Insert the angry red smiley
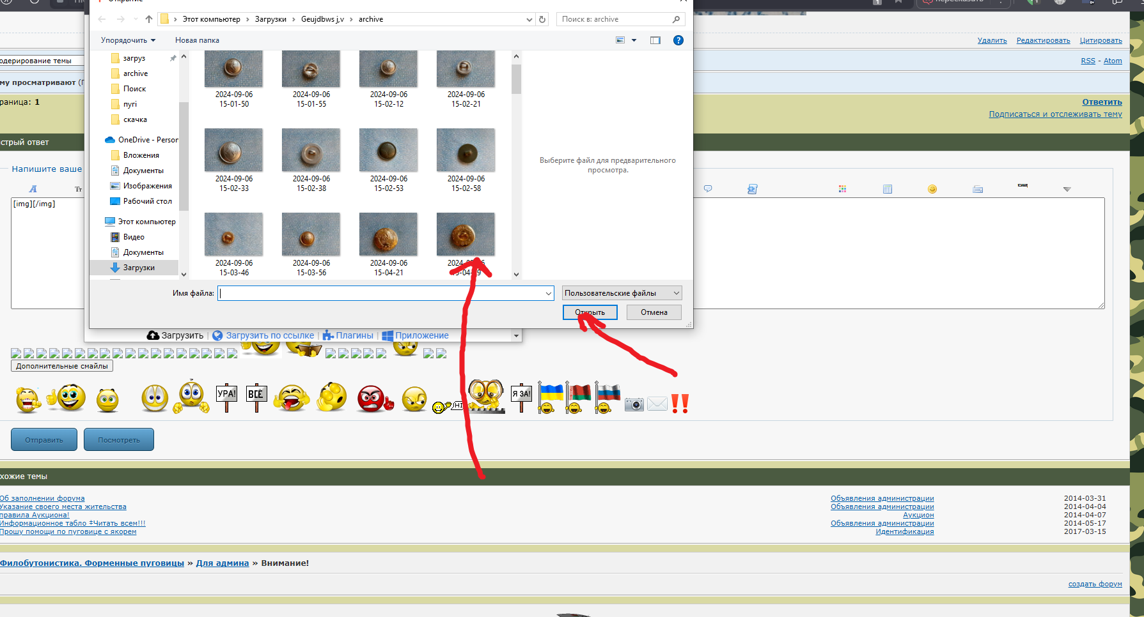Screen dimensions: 1144x617 375,399
